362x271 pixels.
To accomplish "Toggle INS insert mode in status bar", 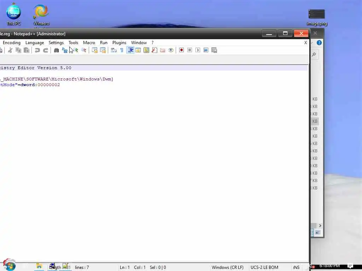I will pyautogui.click(x=296, y=267).
